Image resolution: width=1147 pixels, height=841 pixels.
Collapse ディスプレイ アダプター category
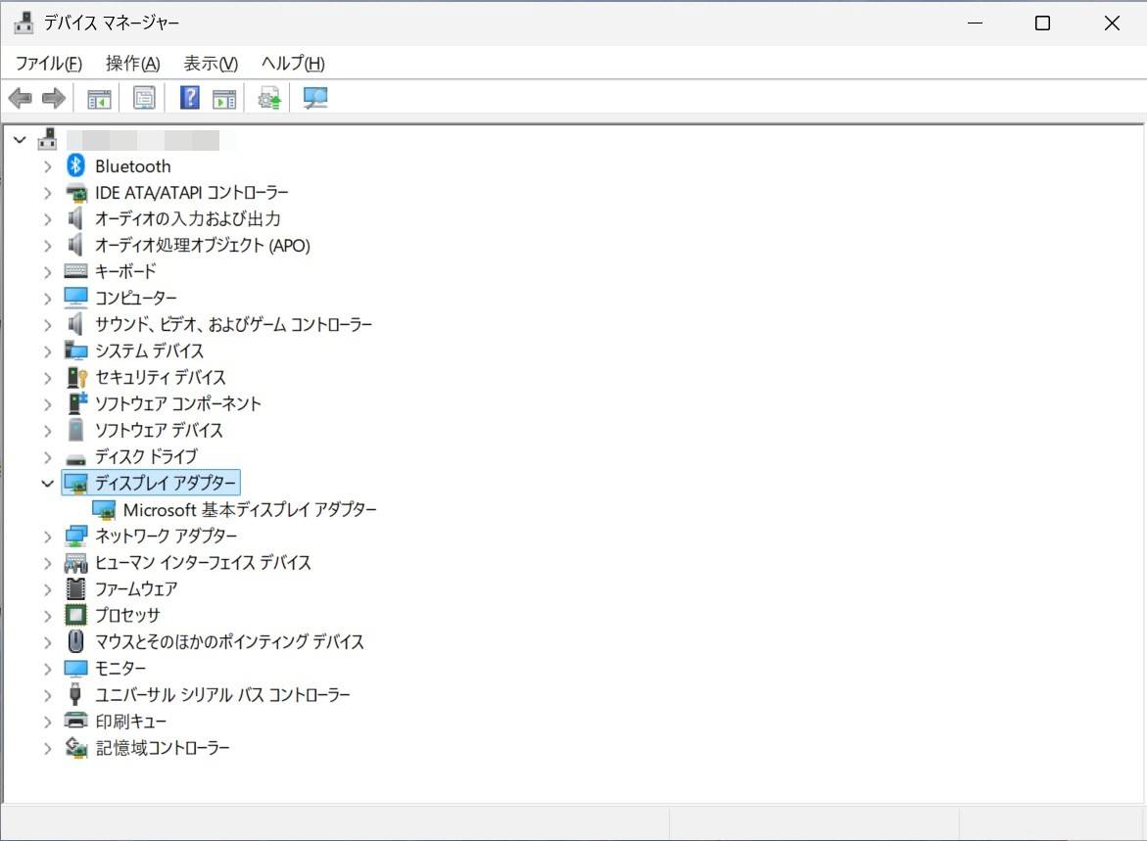[x=48, y=484]
